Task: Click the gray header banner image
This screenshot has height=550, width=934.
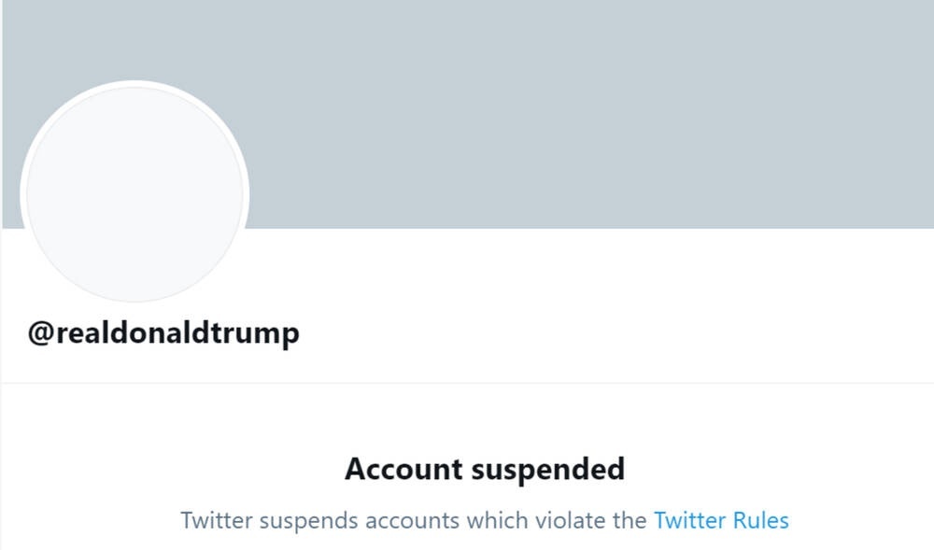Action: click(x=560, y=112)
